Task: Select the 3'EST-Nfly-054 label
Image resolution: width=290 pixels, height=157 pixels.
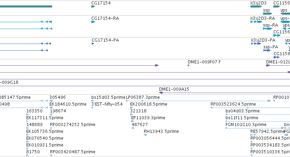Action: [x=107, y=104]
